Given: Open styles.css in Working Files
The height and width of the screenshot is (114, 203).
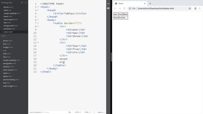Looking at the screenshot, I should (7, 10).
